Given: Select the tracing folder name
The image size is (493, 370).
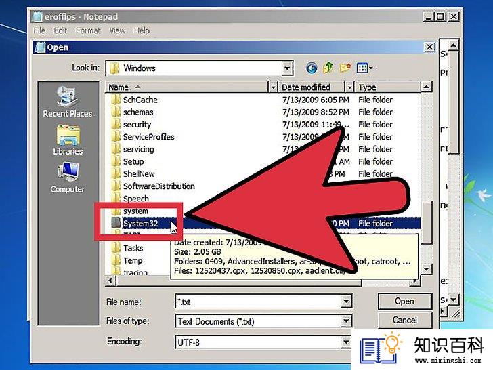Looking at the screenshot, I should pyautogui.click(x=135, y=272).
